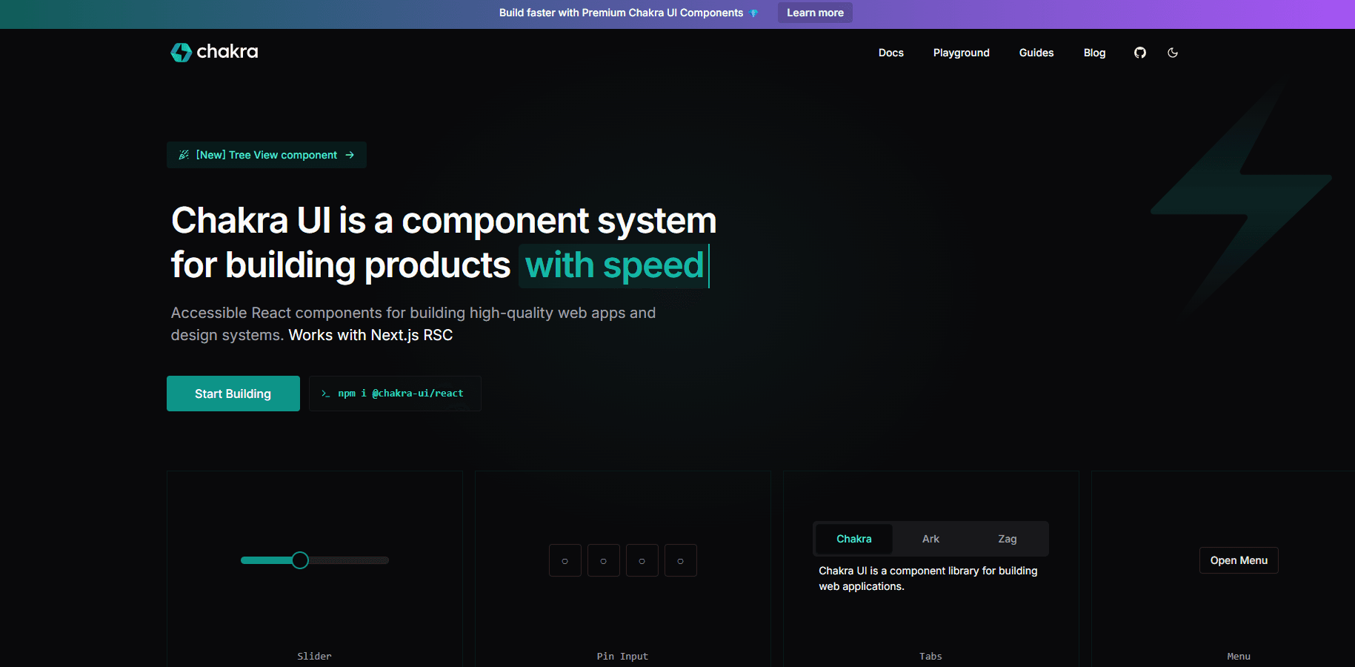Click the terminal prompt icon beside npm command
1355x667 pixels.
pyautogui.click(x=325, y=394)
